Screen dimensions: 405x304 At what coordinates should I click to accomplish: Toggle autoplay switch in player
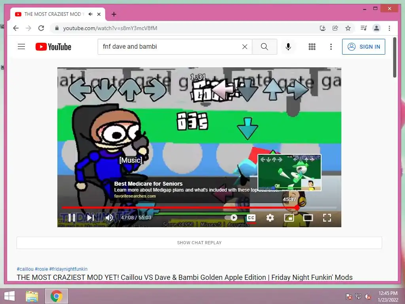231,218
